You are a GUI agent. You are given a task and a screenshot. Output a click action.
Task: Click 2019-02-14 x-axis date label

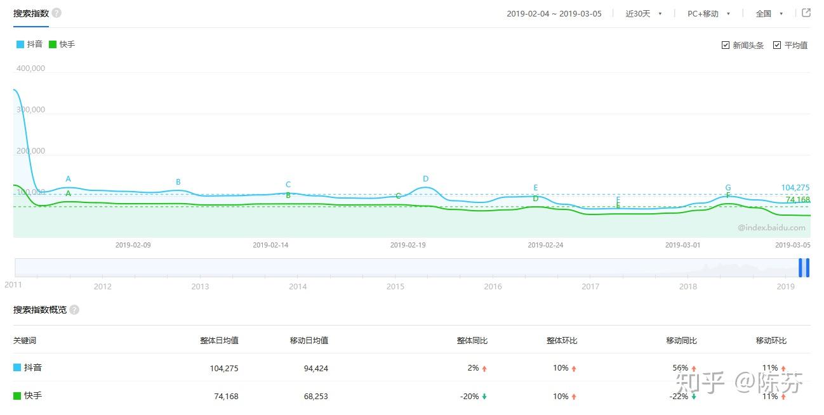(271, 245)
